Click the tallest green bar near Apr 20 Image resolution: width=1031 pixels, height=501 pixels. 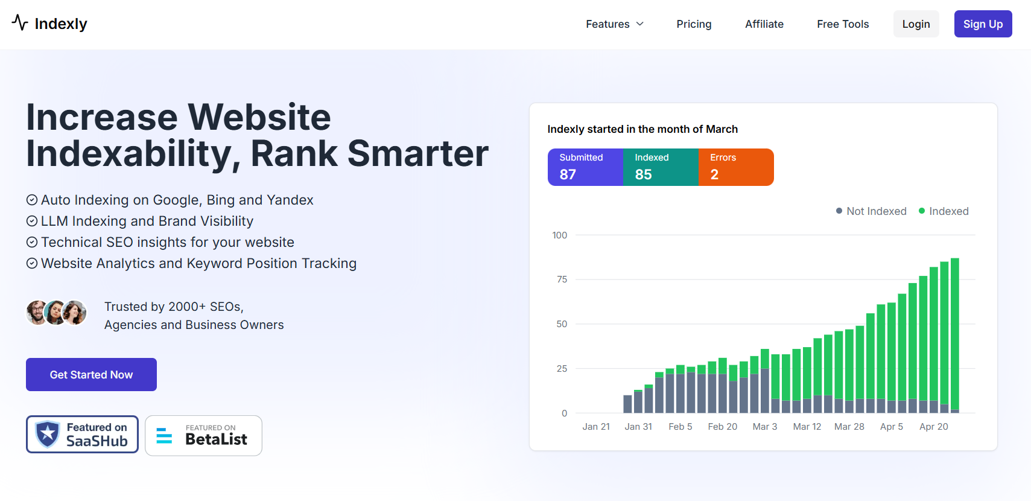point(955,334)
